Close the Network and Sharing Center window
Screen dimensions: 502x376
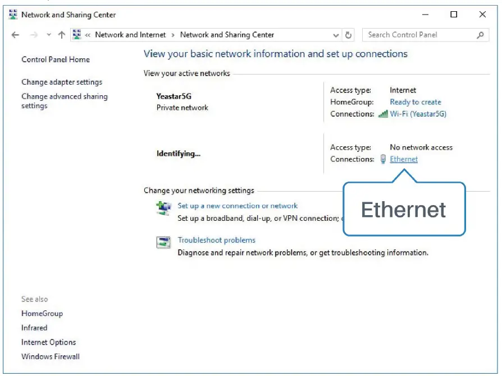[482, 15]
